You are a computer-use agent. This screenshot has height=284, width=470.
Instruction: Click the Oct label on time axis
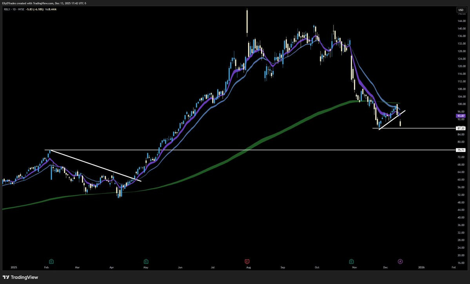[x=317, y=267]
